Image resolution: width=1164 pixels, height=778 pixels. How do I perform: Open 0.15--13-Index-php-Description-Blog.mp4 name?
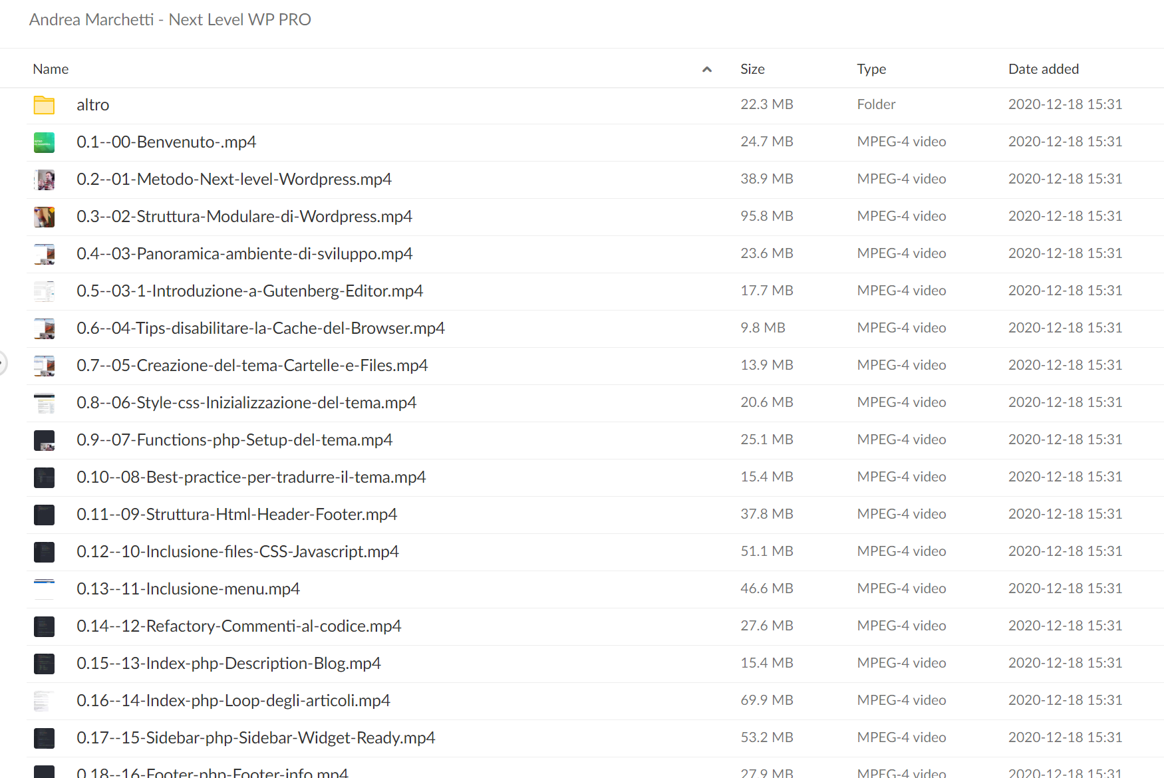pos(229,664)
